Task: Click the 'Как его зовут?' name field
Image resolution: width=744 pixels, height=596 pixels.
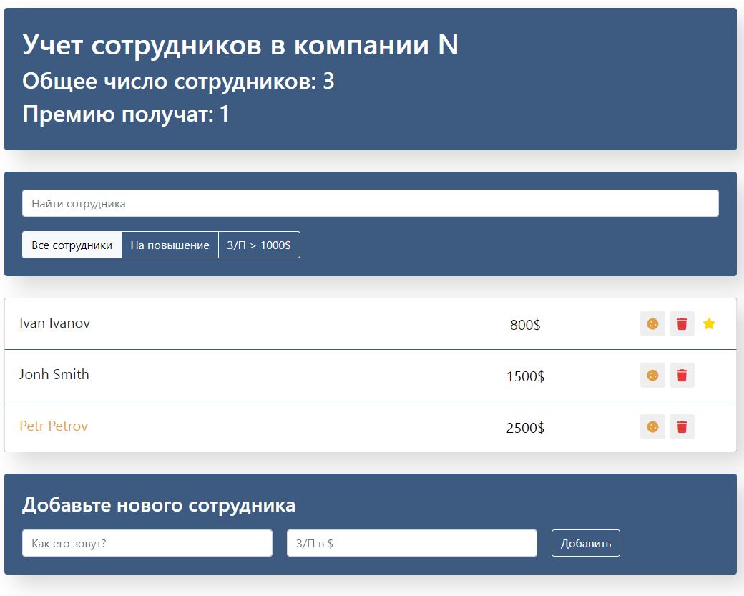Action: (147, 543)
